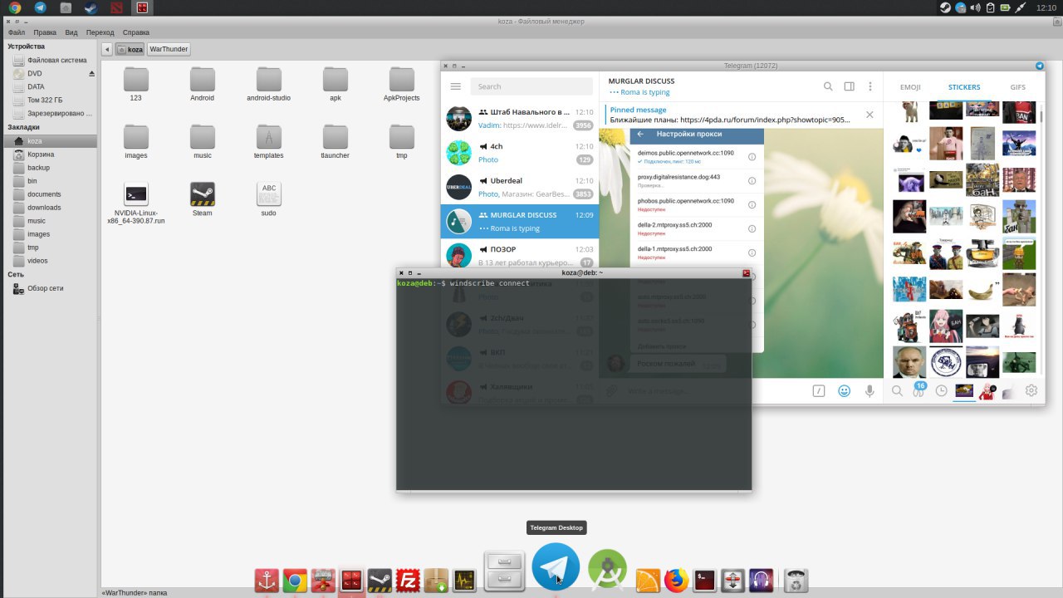
Task: Open the trash icon in dock
Action: tap(796, 580)
